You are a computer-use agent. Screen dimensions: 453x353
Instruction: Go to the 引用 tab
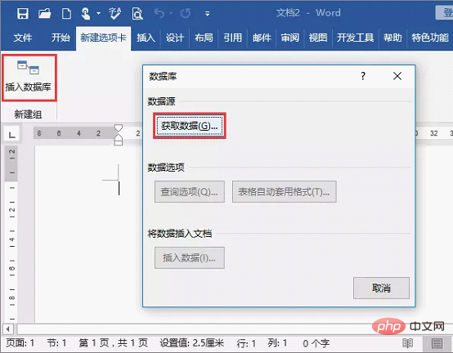[232, 38]
